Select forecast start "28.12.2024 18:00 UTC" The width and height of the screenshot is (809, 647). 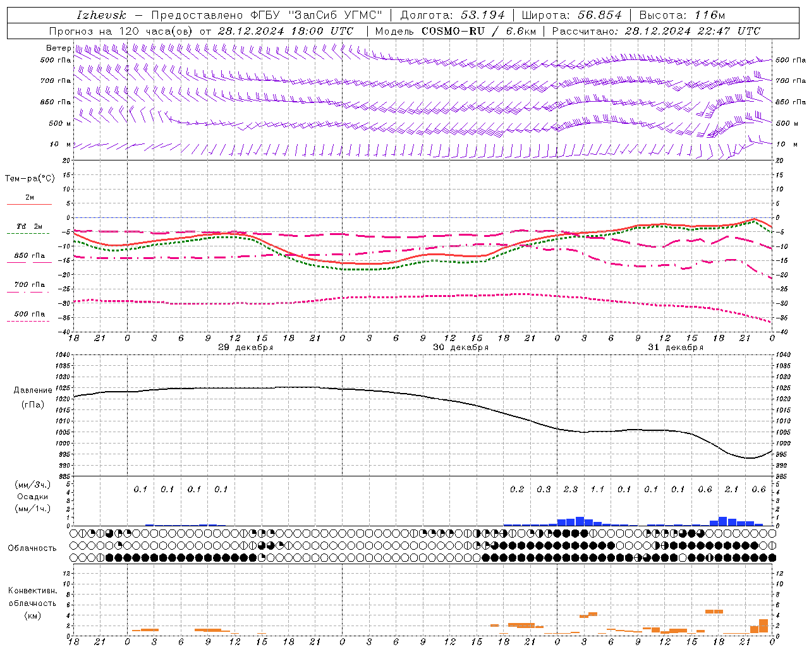[x=286, y=31]
